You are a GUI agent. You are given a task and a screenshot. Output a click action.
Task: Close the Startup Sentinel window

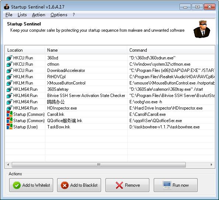(209, 7)
